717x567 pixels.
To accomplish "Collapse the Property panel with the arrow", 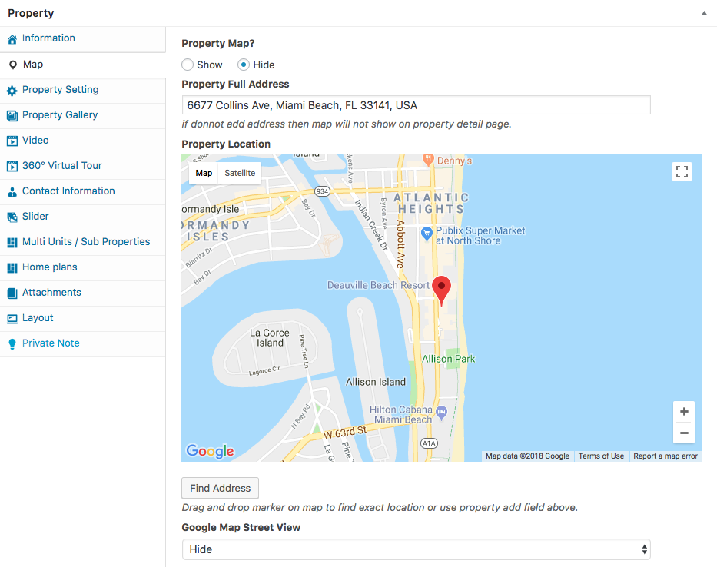I will tap(704, 13).
